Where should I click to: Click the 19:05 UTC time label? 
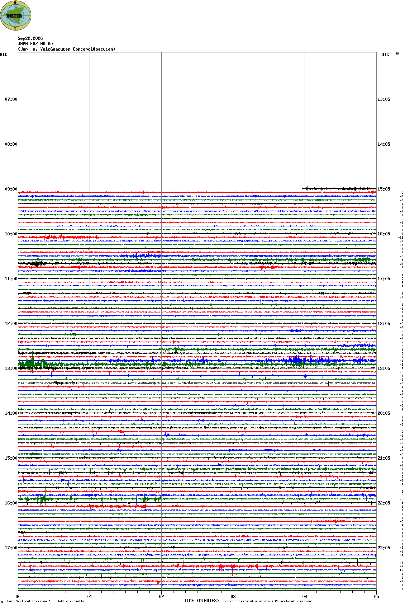(384, 368)
